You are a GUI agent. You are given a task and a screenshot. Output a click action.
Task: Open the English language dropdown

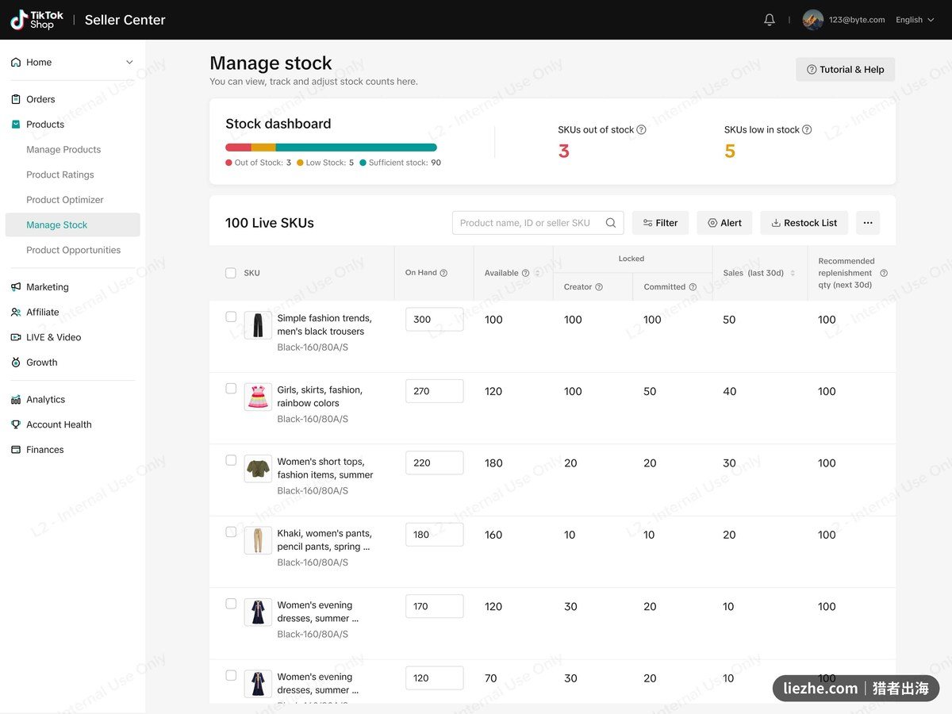click(915, 20)
